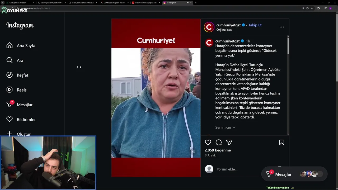The width and height of the screenshot is (338, 190).
Task: Click the more chats dots in Mesajlar bar
Action: 320,174
